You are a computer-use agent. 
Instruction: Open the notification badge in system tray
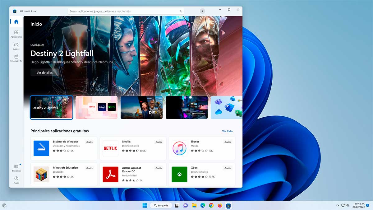[367, 205]
